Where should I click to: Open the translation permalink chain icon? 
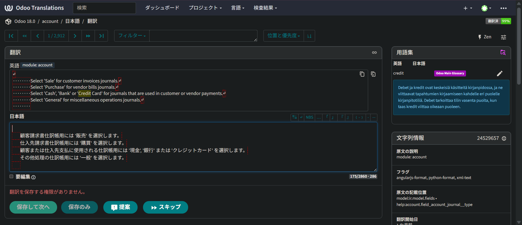click(374, 53)
